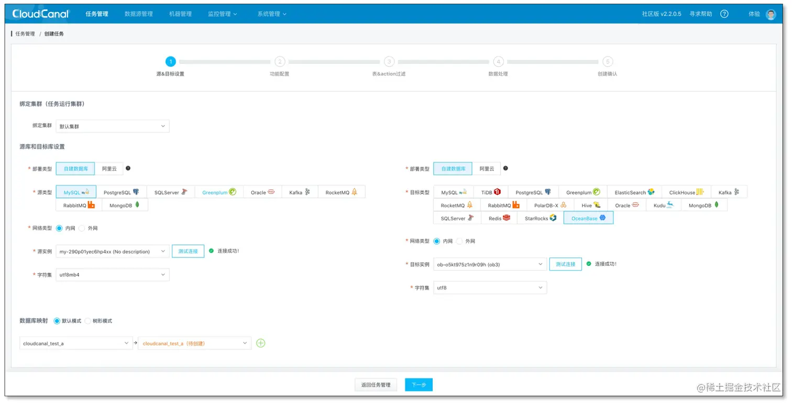Select target SQLServer type
Image resolution: width=792 pixels, height=404 pixels.
(x=457, y=218)
